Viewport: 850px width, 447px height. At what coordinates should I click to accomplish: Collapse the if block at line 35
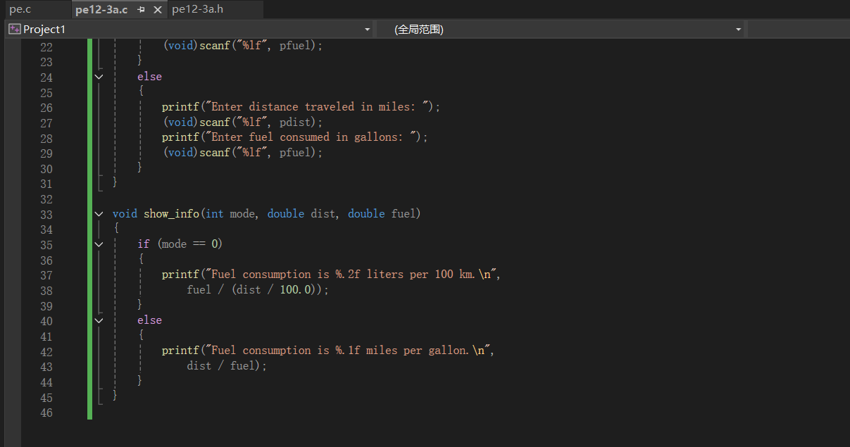pos(99,244)
